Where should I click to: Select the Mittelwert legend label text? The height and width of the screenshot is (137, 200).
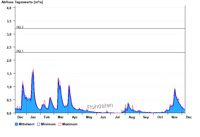coord(26,124)
